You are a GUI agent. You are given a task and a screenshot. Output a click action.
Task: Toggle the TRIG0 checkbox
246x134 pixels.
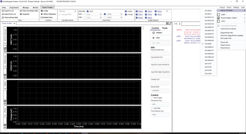[137, 11]
